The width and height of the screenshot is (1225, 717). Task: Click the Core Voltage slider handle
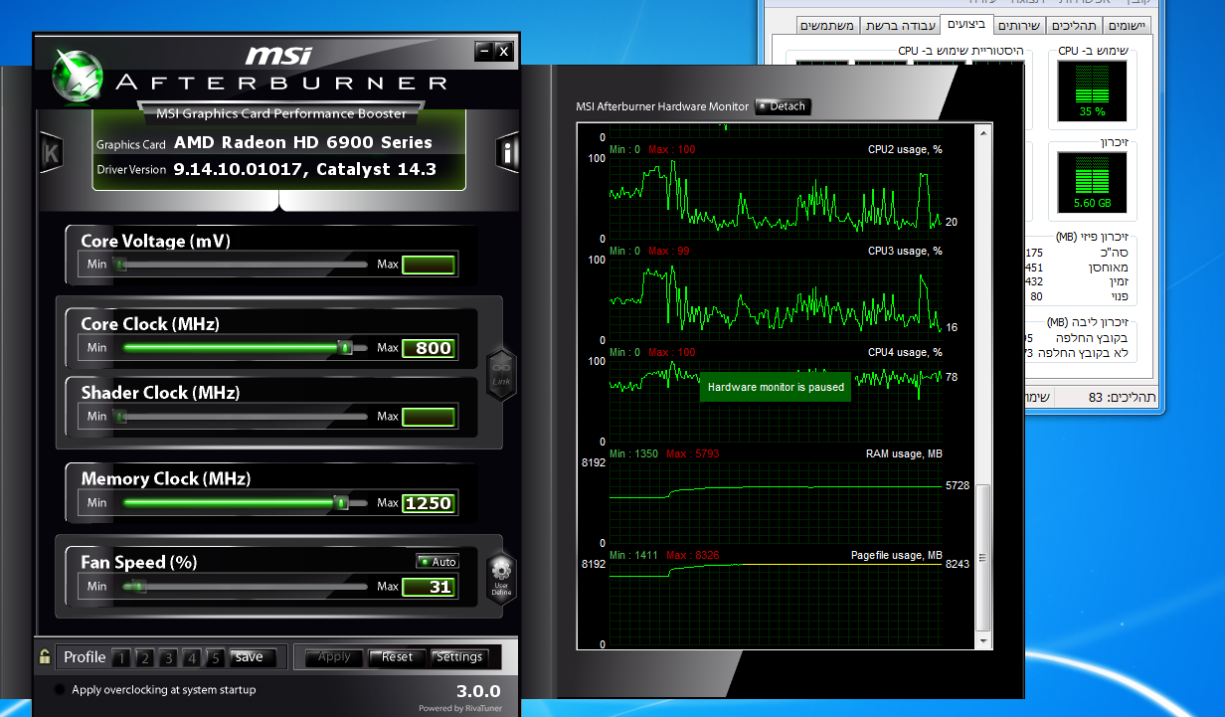tap(120, 265)
